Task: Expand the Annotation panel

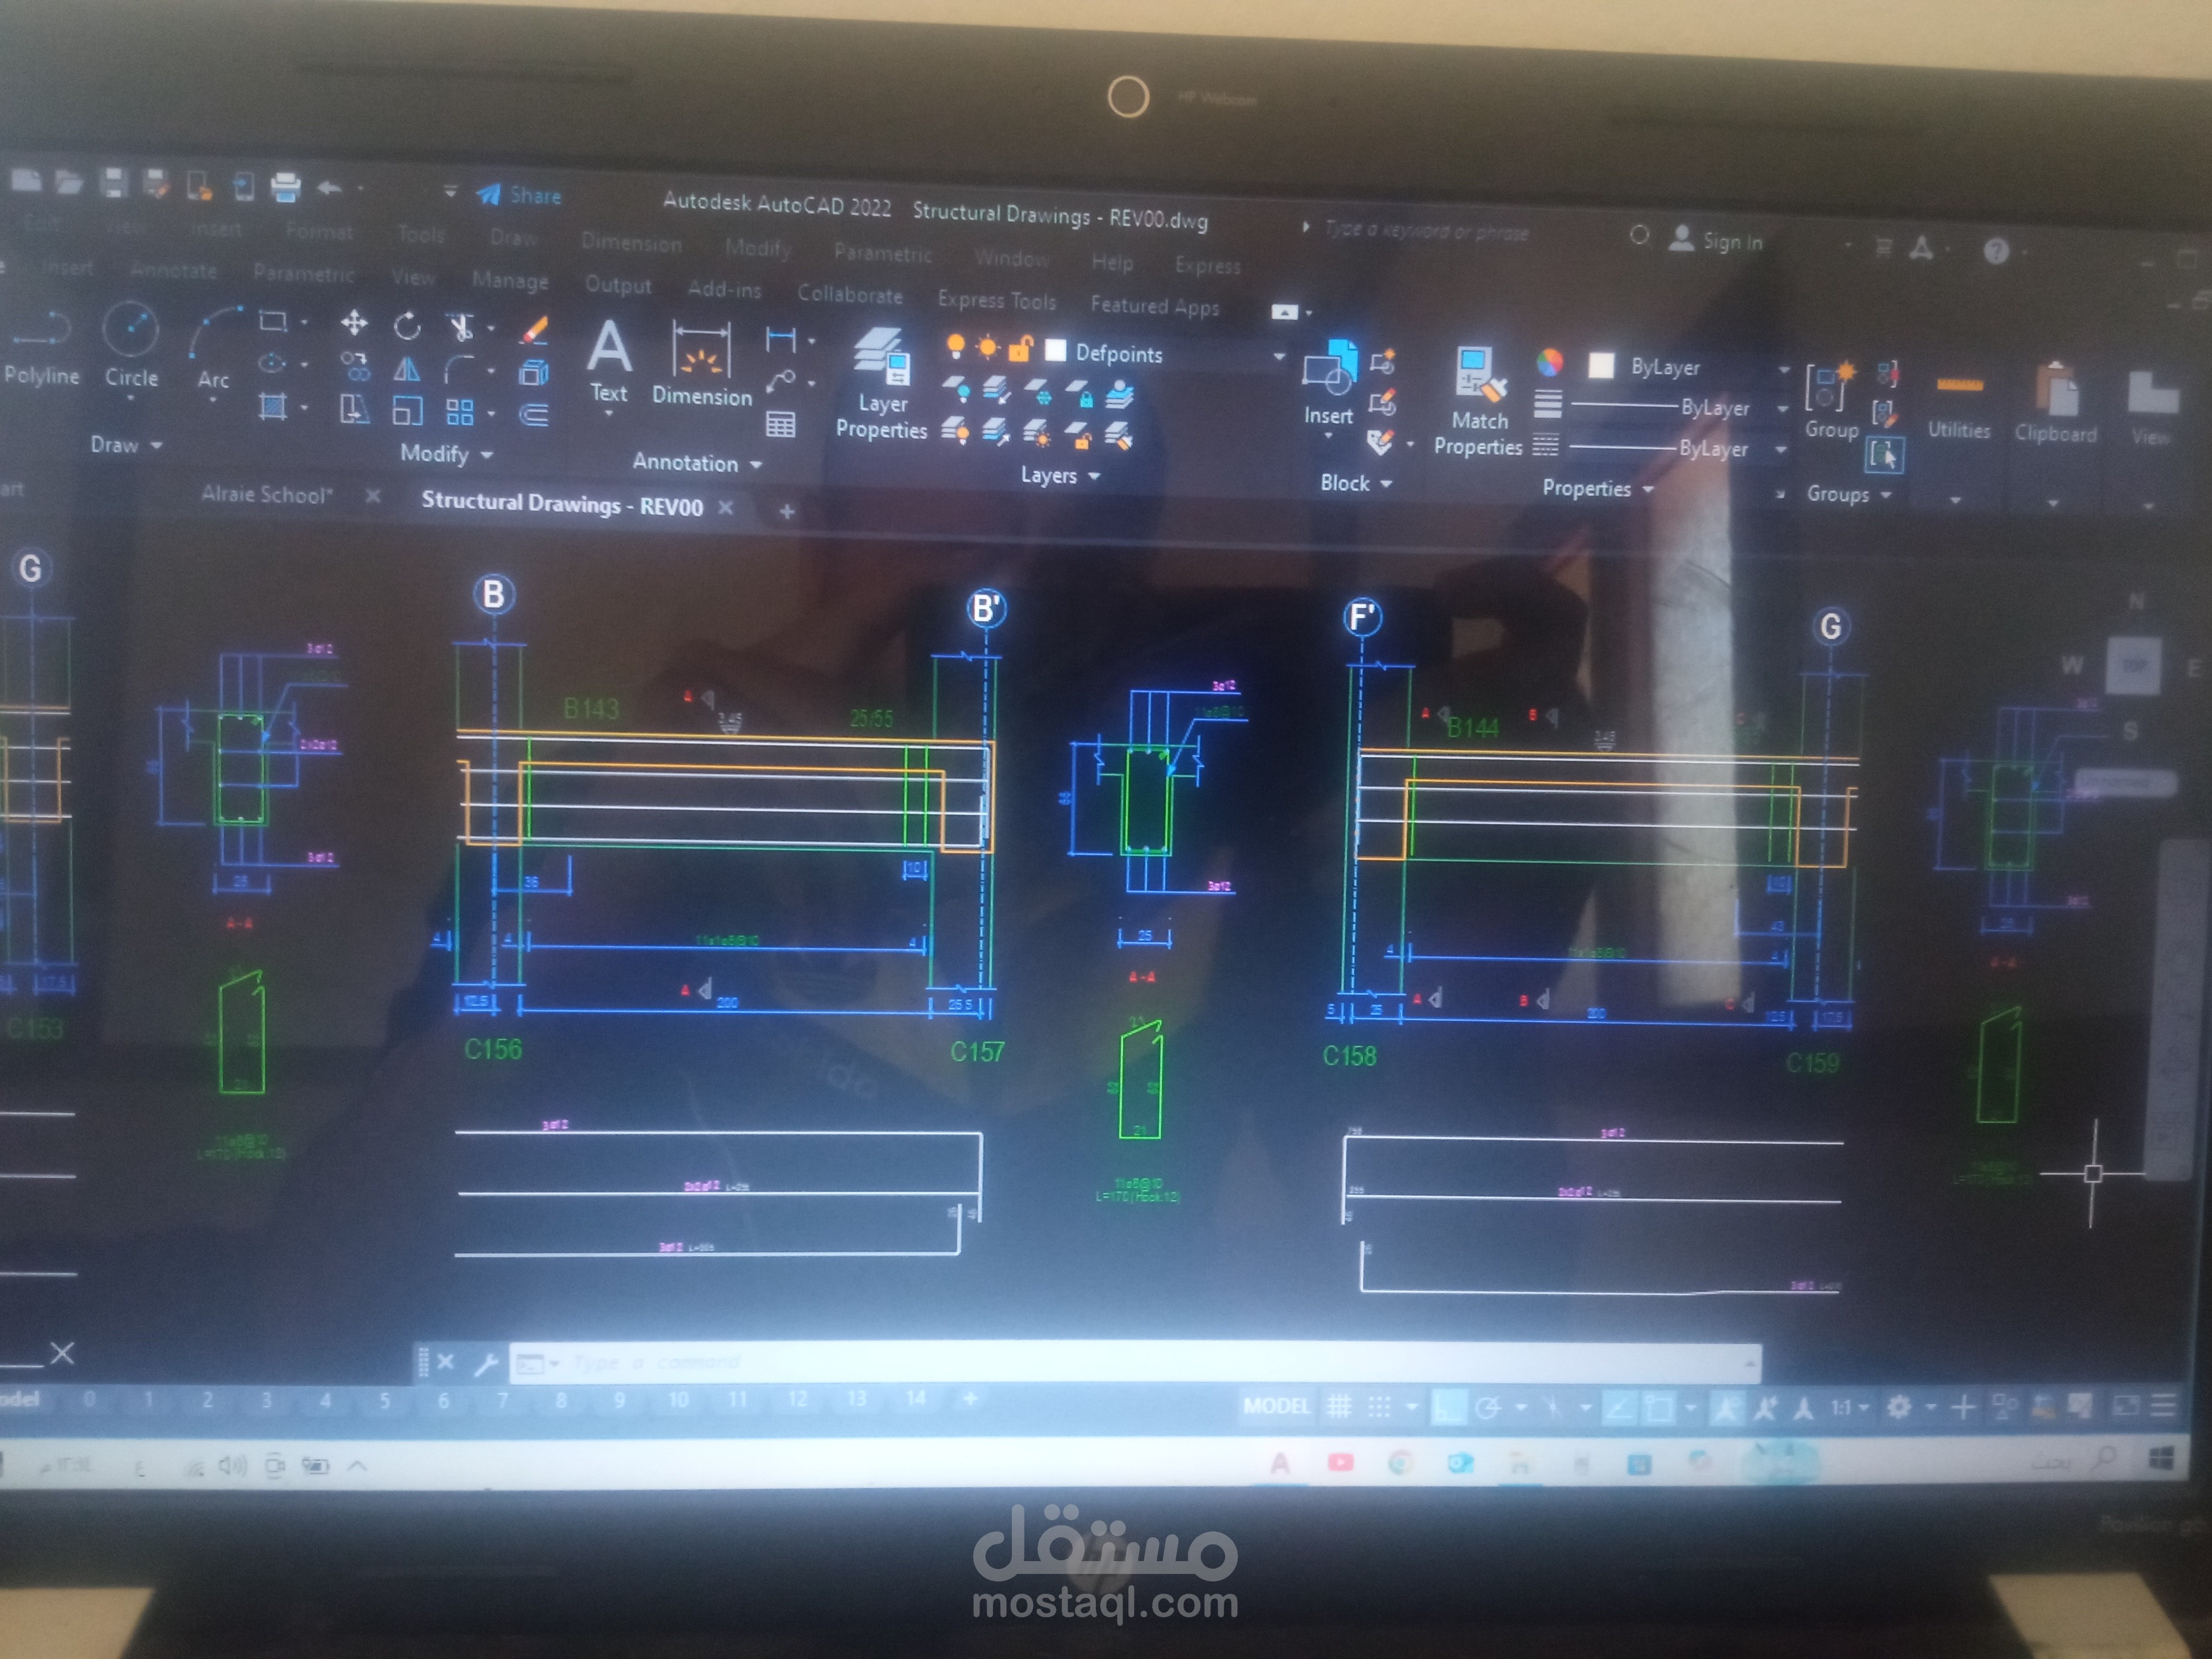Action: point(698,463)
